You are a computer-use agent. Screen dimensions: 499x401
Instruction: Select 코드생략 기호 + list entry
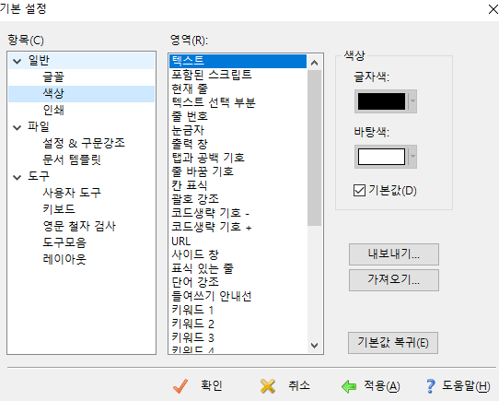point(238,227)
